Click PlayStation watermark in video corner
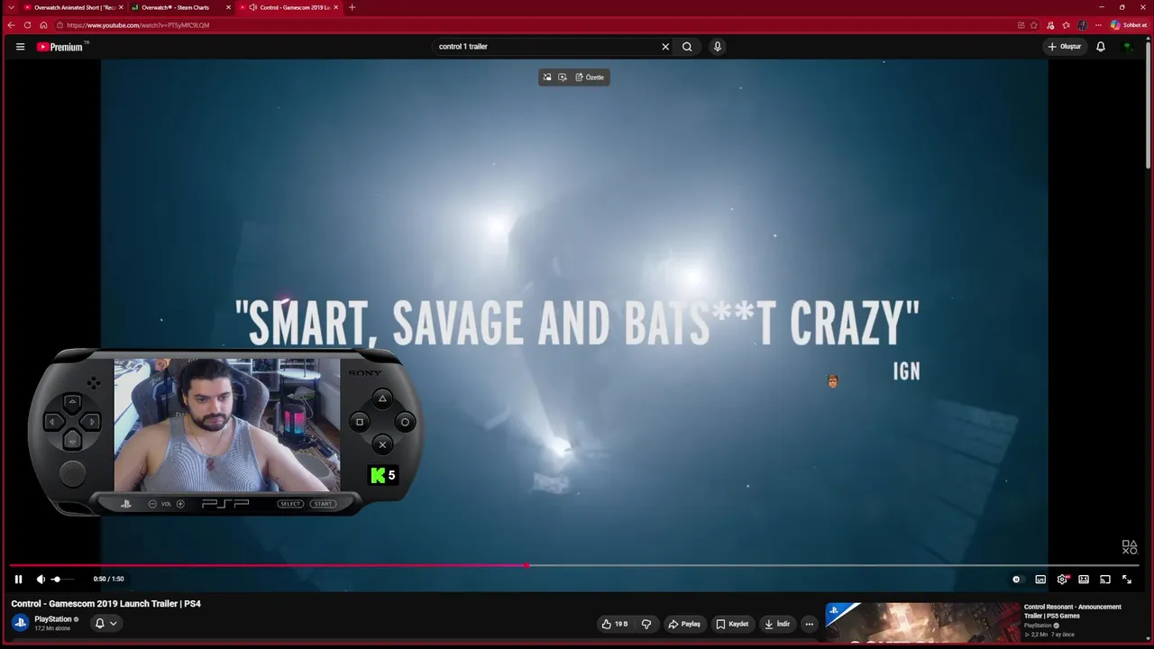The image size is (1154, 649). pos(1129,547)
